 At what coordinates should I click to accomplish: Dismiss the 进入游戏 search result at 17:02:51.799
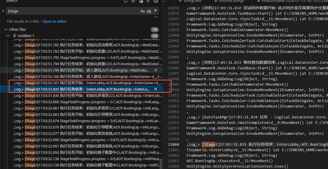point(156,70)
